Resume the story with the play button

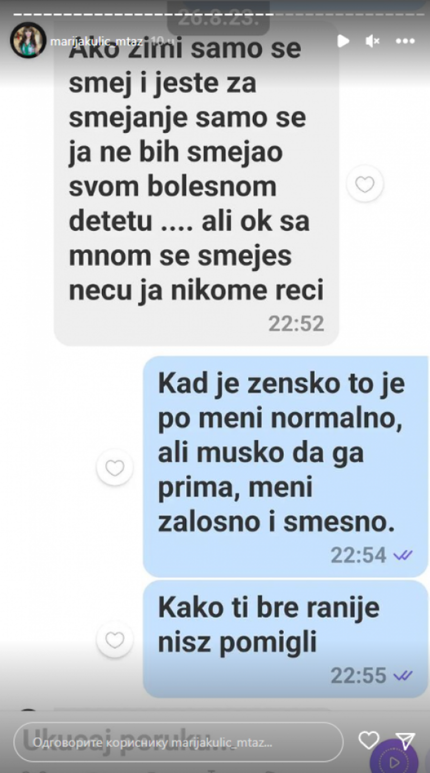tap(343, 41)
